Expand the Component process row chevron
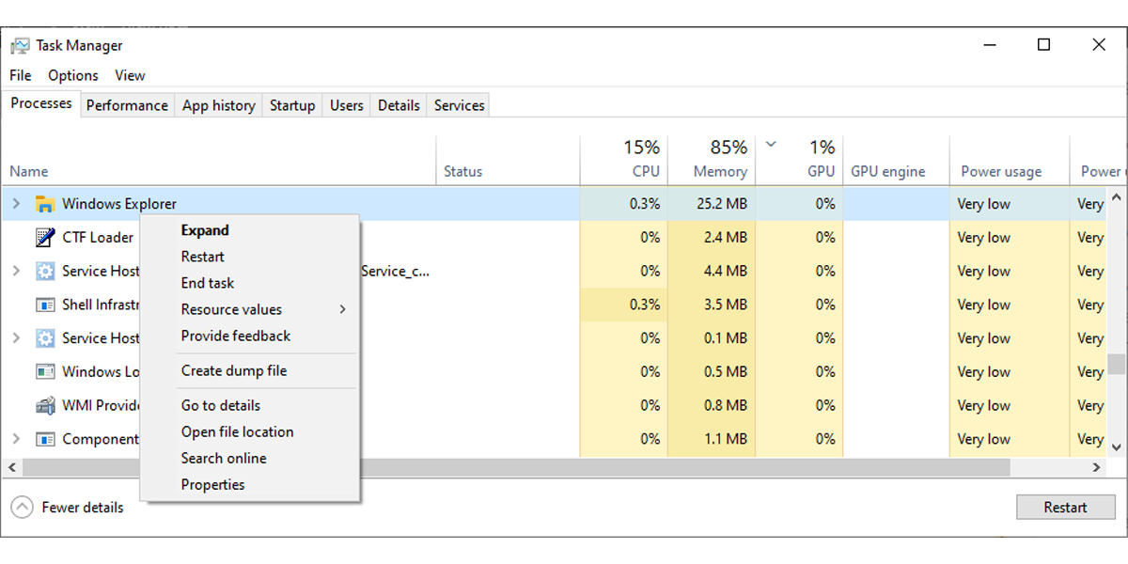The image size is (1128, 564). coord(16,439)
